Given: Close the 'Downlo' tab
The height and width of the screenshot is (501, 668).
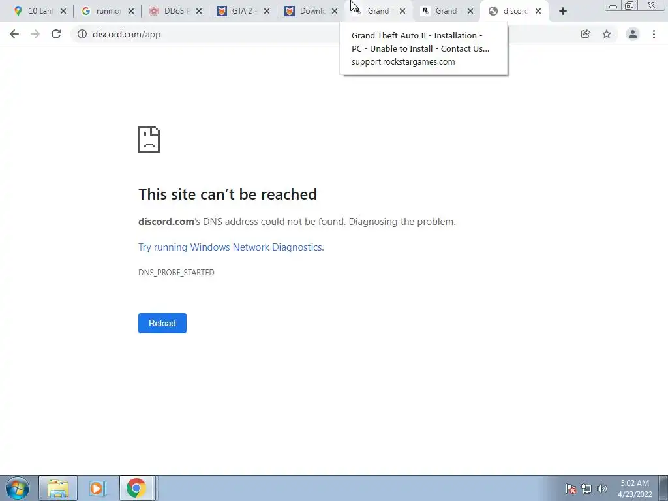Looking at the screenshot, I should 335,11.
